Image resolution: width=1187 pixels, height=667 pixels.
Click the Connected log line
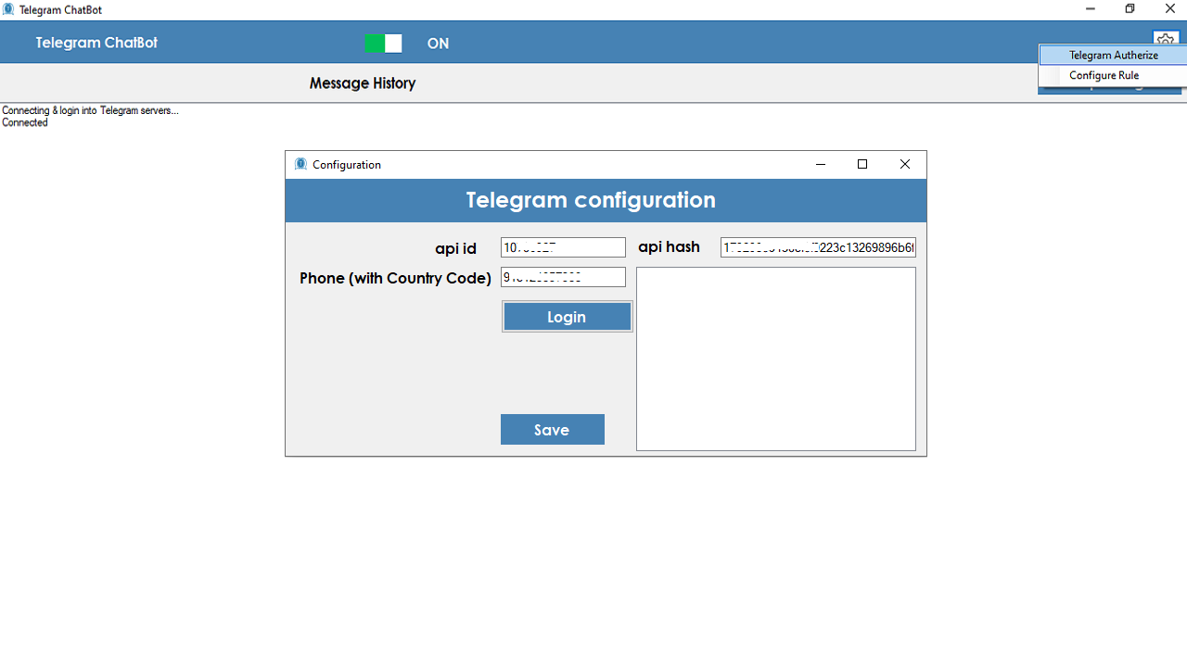(25, 123)
